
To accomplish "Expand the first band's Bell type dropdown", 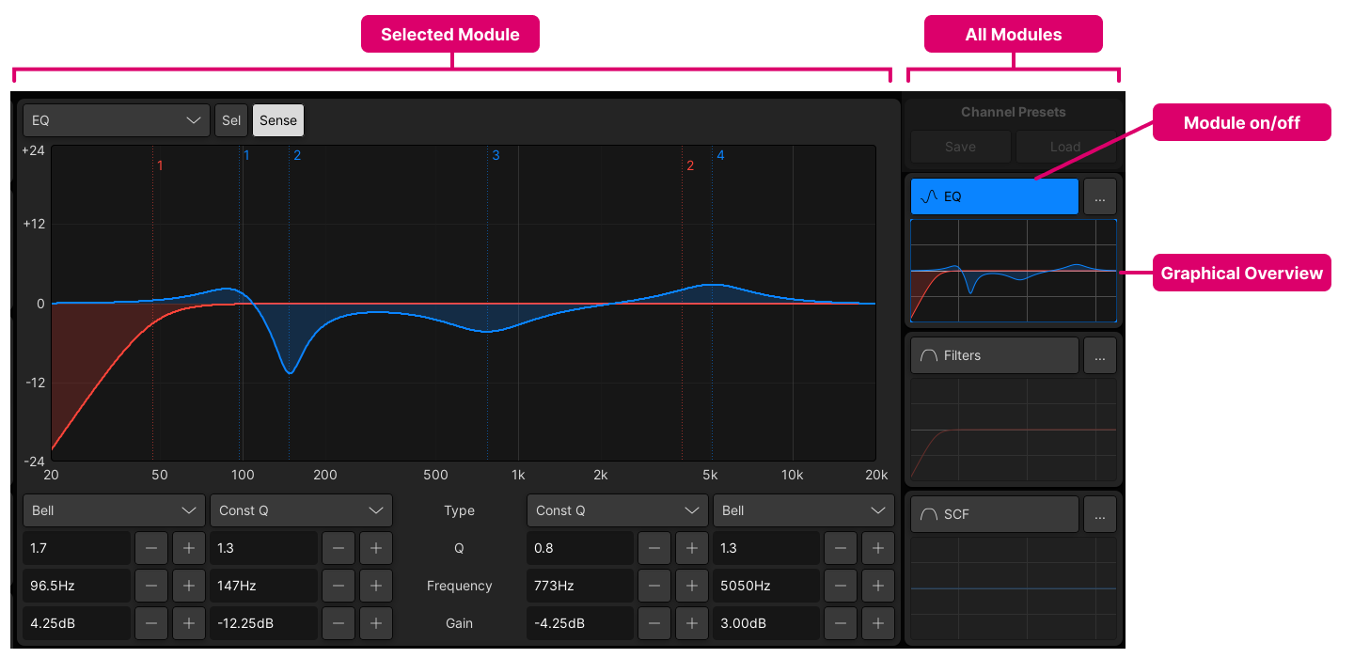I will [x=114, y=510].
